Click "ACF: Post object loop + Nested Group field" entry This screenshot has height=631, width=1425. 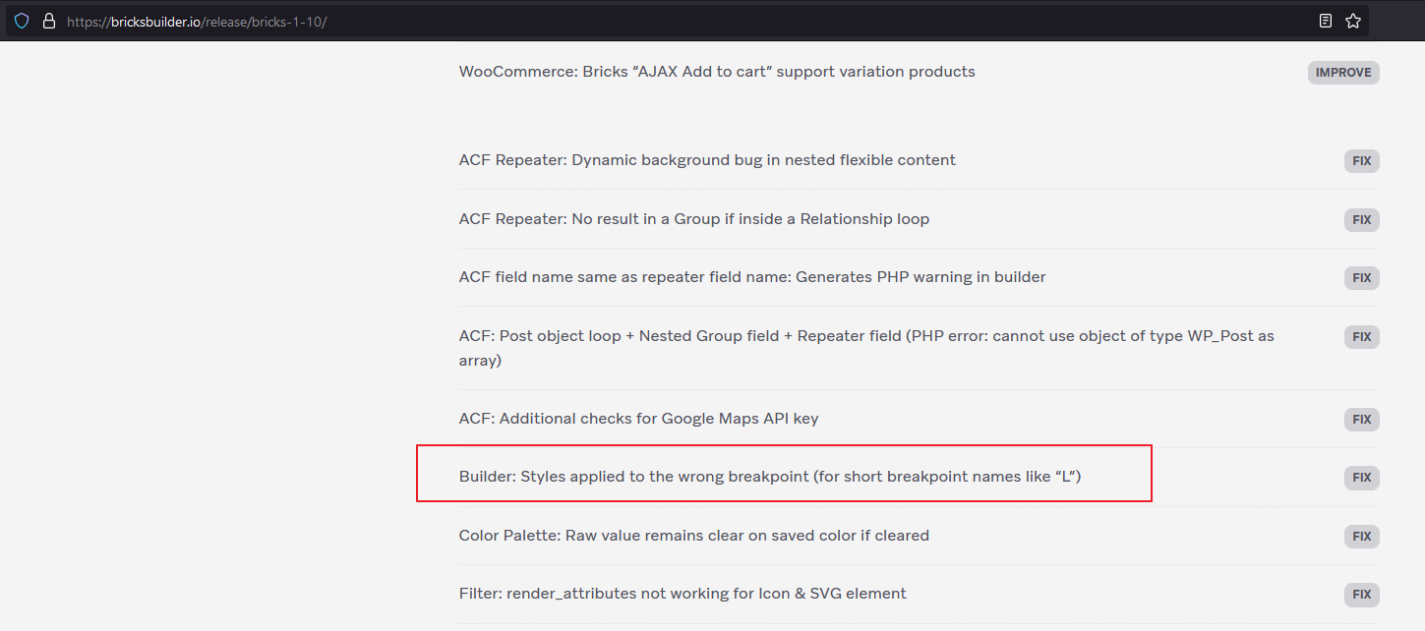pyautogui.click(x=866, y=348)
